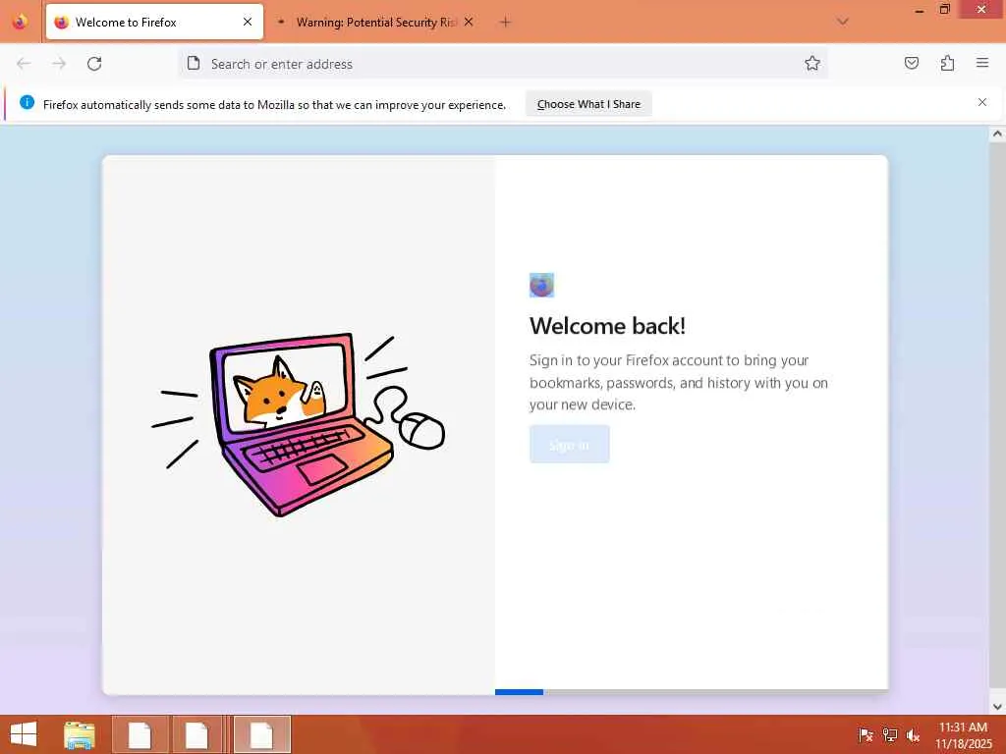Screen dimensions: 1006x754
Task: Go forward using the forward arrow
Action: (x=59, y=64)
